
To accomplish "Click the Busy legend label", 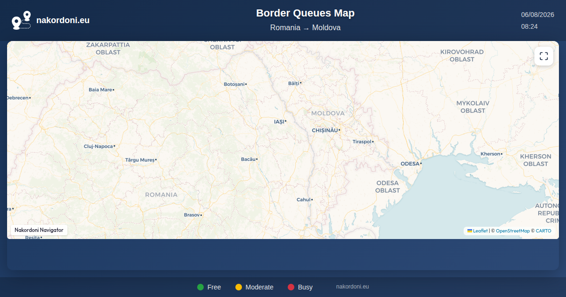I will (x=305, y=287).
